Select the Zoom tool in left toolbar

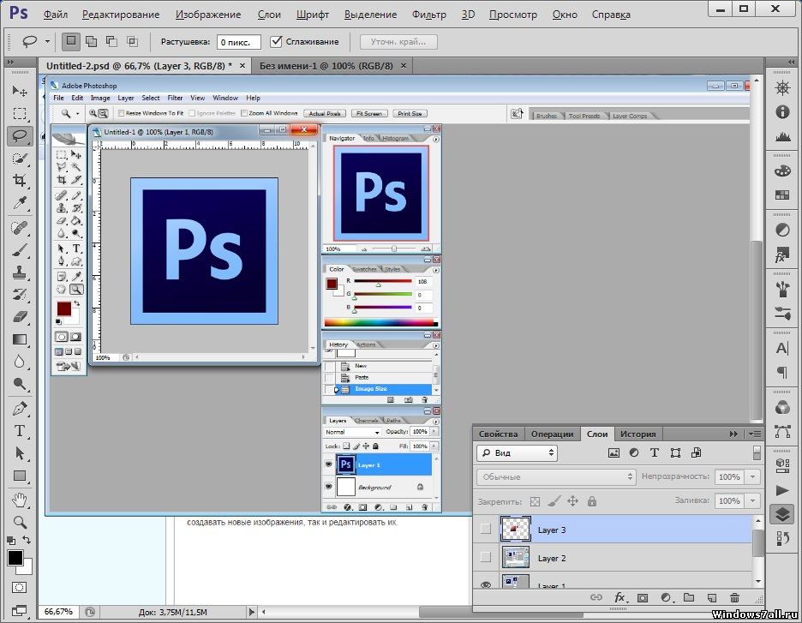[x=20, y=522]
